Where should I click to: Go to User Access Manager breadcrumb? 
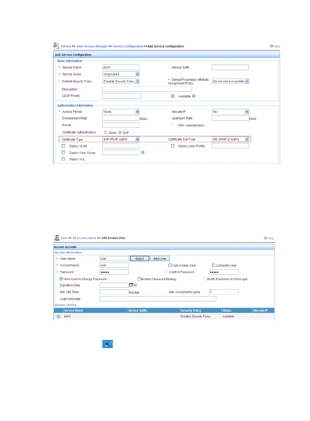[x=92, y=46]
